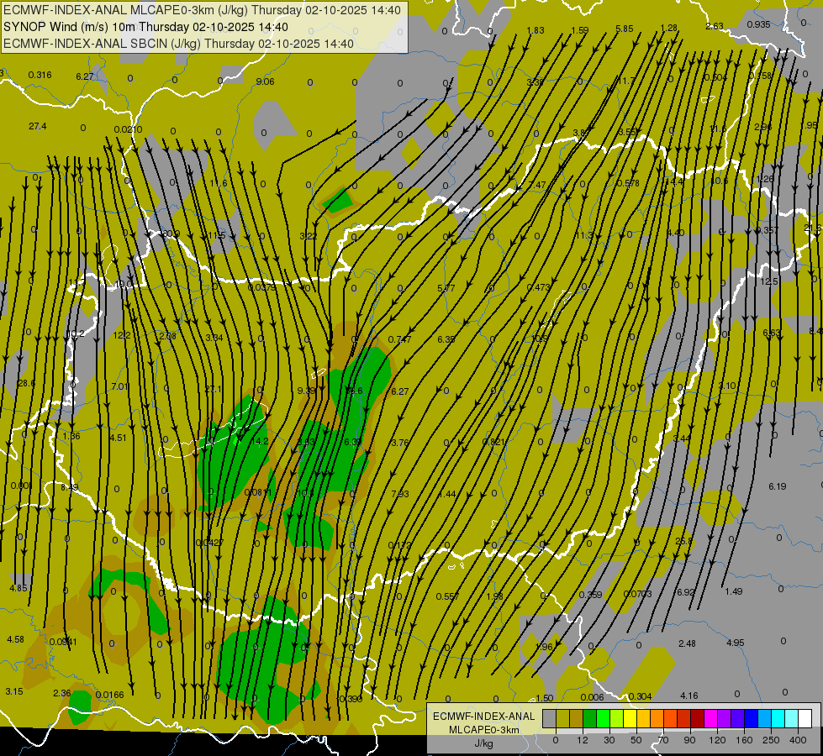The image size is (823, 756).
Task: Click the map value 2.48
Action: tap(687, 643)
